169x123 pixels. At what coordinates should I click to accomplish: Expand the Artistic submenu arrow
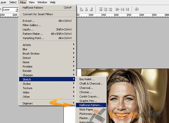(x=74, y=44)
